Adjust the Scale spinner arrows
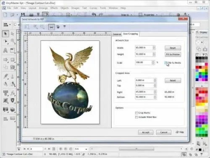This screenshot has height=158, width=210. [153, 62]
